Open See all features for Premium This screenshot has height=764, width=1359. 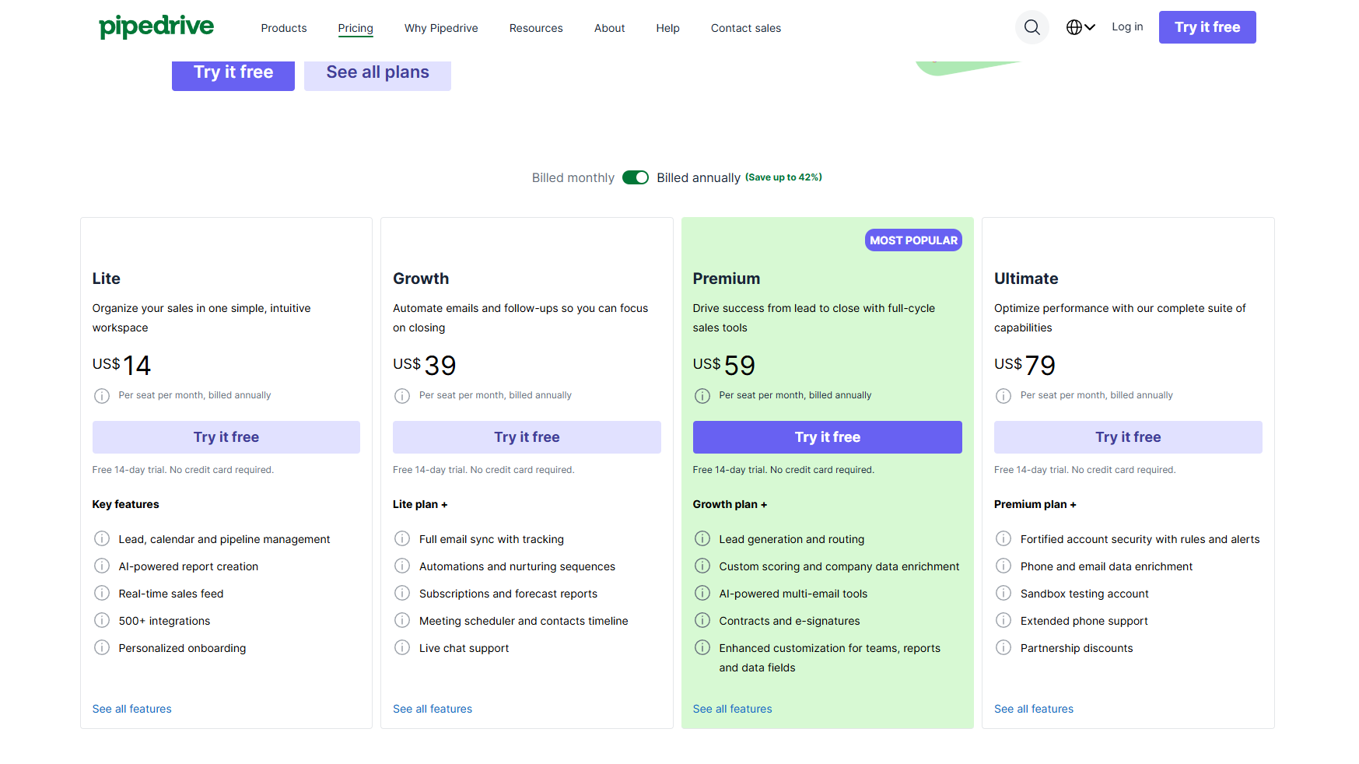(733, 709)
